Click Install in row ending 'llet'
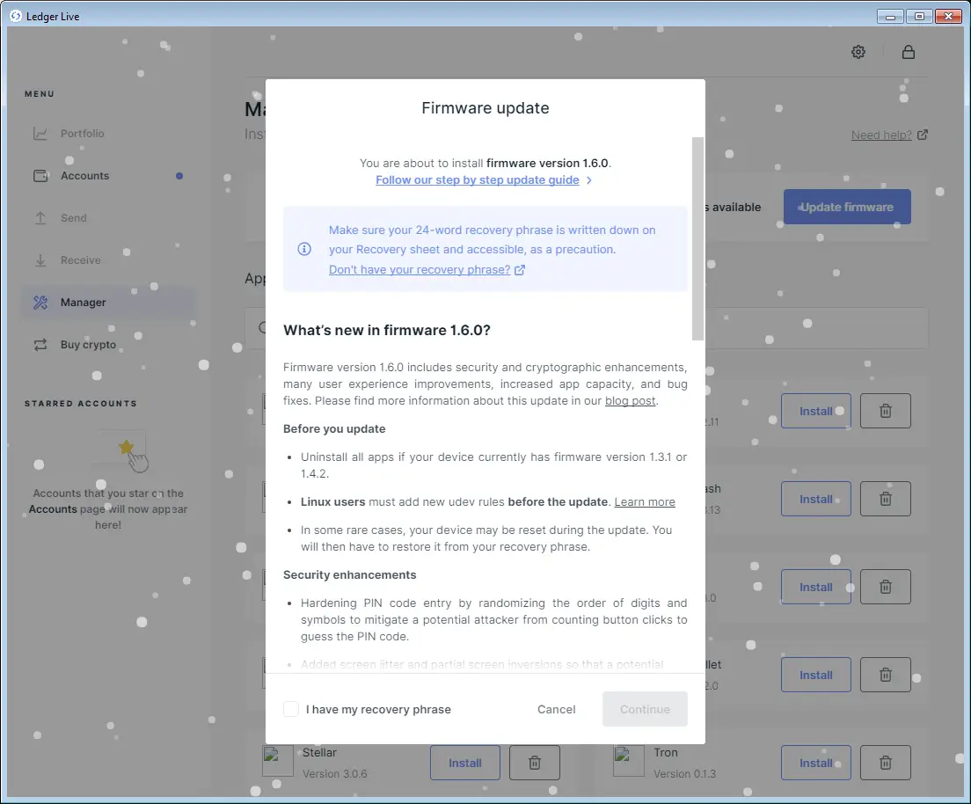 [815, 676]
